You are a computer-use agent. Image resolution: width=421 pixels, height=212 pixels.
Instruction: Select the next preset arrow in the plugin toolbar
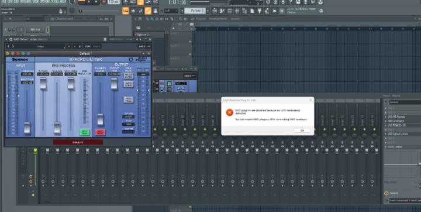13,46
